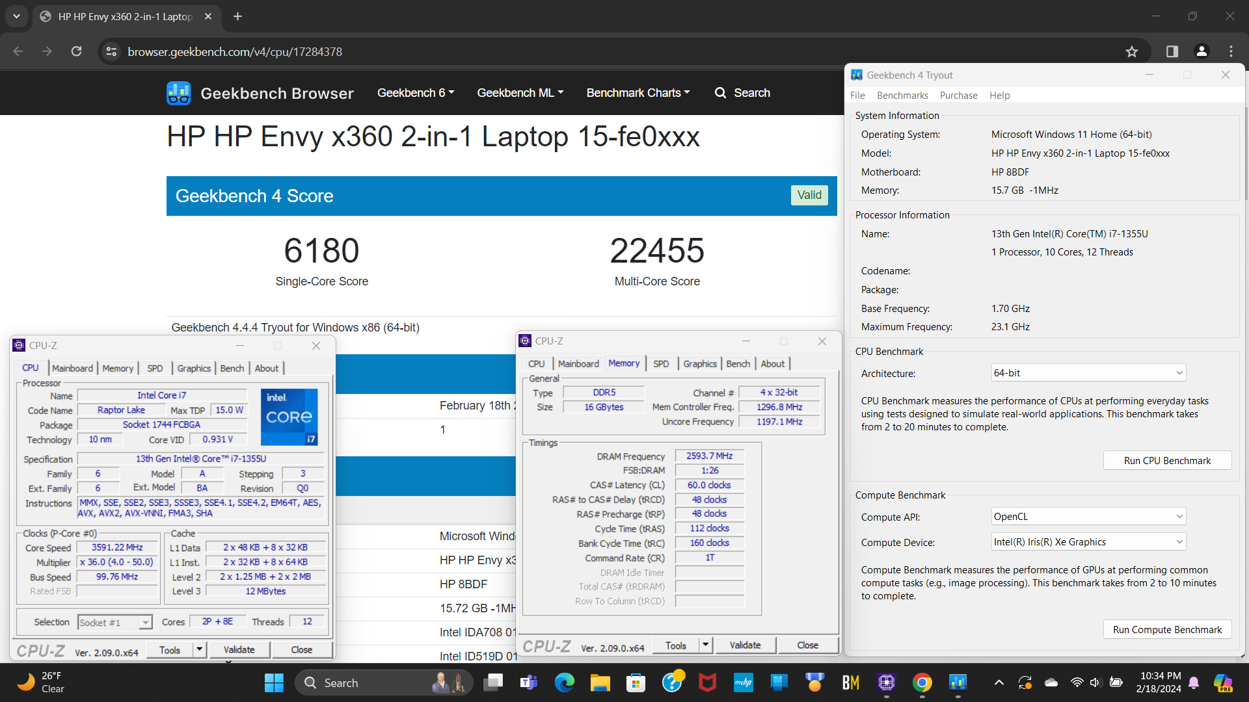Click the Intel Core i7 logo badge
Screen dimensions: 1249x702
[x=289, y=417]
